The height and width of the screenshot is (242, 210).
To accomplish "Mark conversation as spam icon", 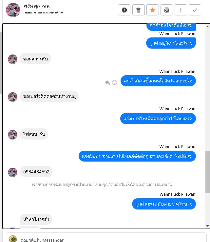I will click(x=124, y=10).
